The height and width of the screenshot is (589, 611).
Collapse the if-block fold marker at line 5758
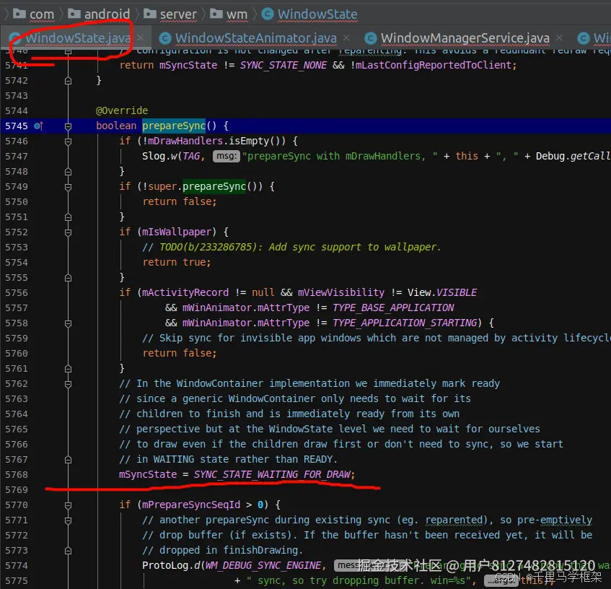click(x=69, y=323)
